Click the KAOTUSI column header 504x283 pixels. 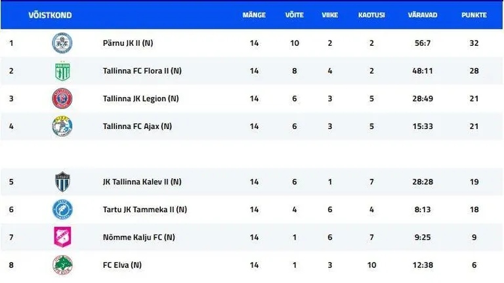[x=371, y=15]
